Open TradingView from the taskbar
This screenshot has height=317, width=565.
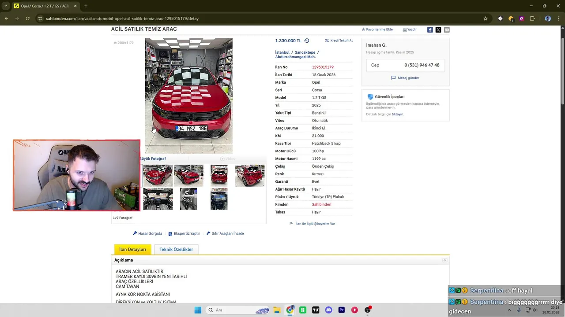tap(316, 310)
